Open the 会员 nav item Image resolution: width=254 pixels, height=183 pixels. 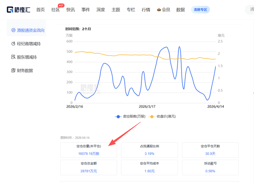point(166,10)
